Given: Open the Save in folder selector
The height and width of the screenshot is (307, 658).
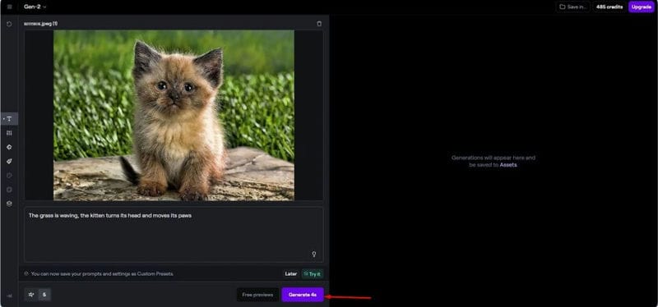Looking at the screenshot, I should [x=572, y=7].
